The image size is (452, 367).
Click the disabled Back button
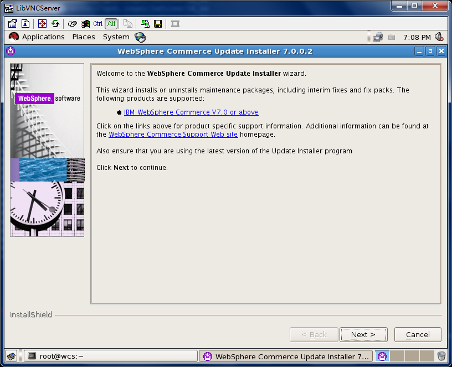click(314, 334)
